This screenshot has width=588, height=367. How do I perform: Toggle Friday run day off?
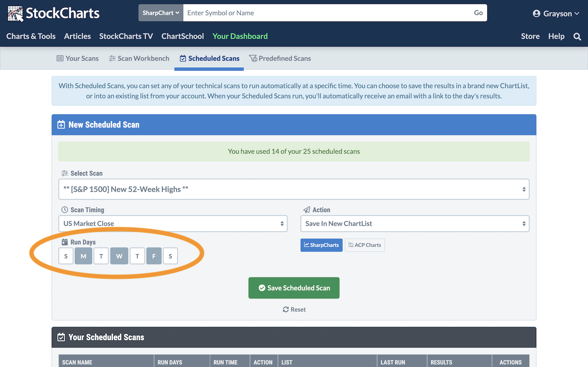click(x=154, y=256)
